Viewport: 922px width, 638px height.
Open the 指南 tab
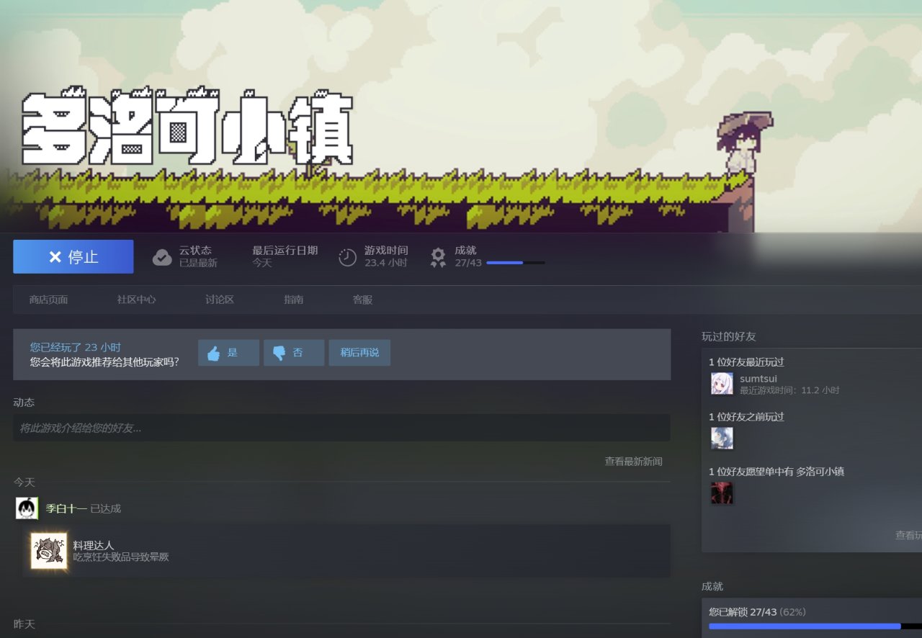[x=293, y=300]
